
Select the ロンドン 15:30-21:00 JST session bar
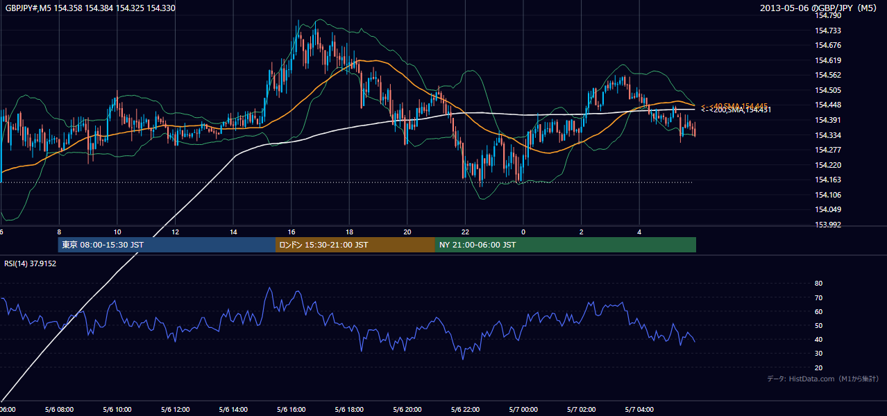point(355,245)
